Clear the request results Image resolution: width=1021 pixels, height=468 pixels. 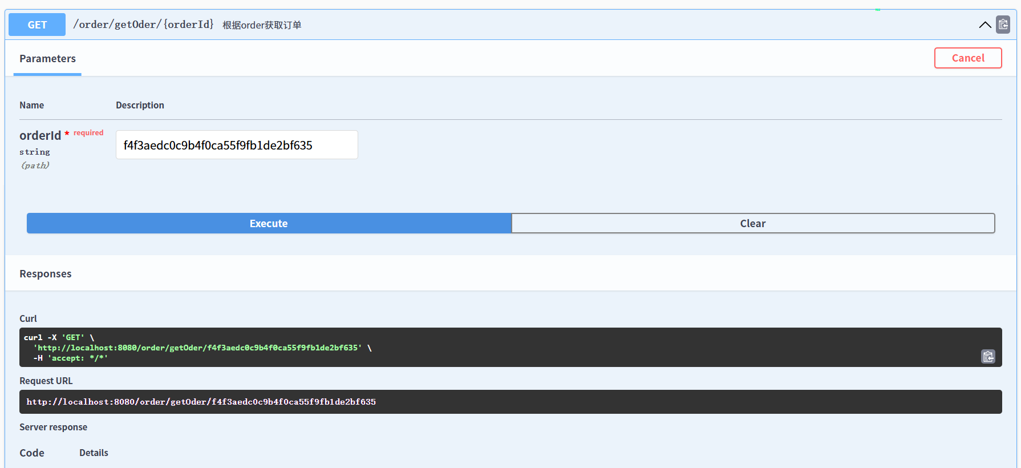click(752, 223)
